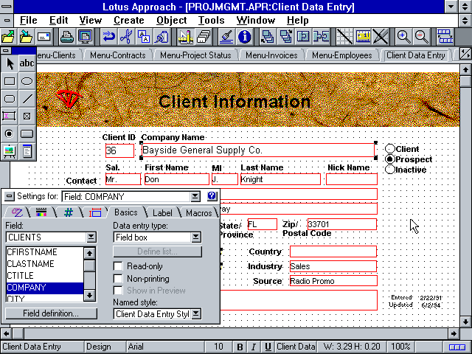Click the InfoBox info icon
472x354 pixels.
point(244,37)
